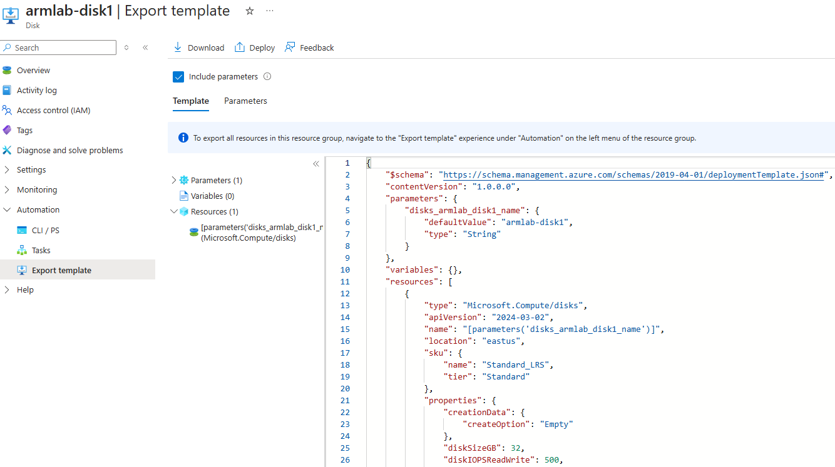The height and width of the screenshot is (467, 835).
Task: Click the Deploy button
Action: 255,48
